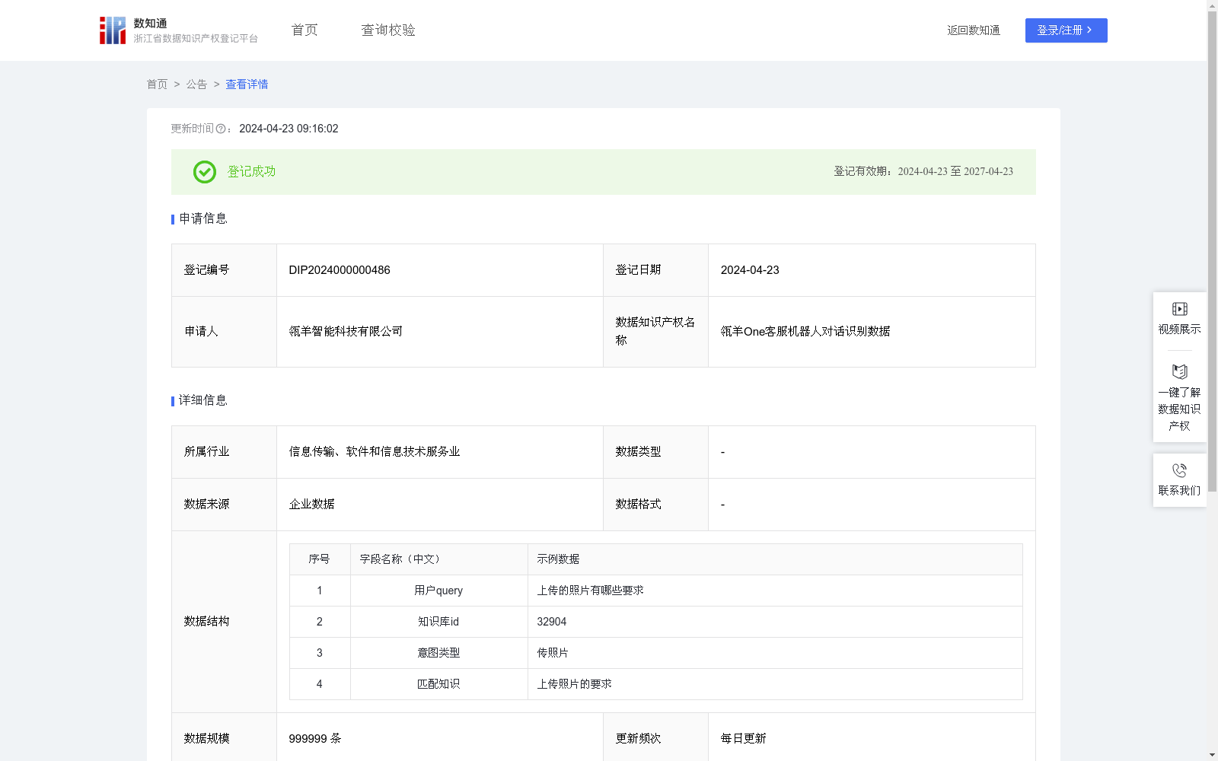Click the 登记有效期 date range
Screen dimensions: 1218x761
955,172
